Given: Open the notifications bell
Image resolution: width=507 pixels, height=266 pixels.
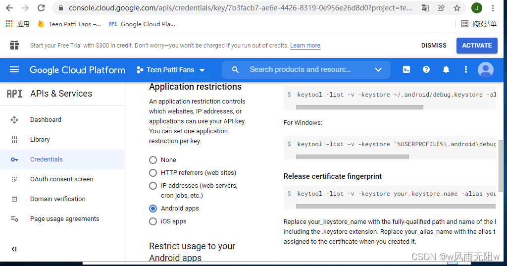Looking at the screenshot, I should pyautogui.click(x=446, y=70).
